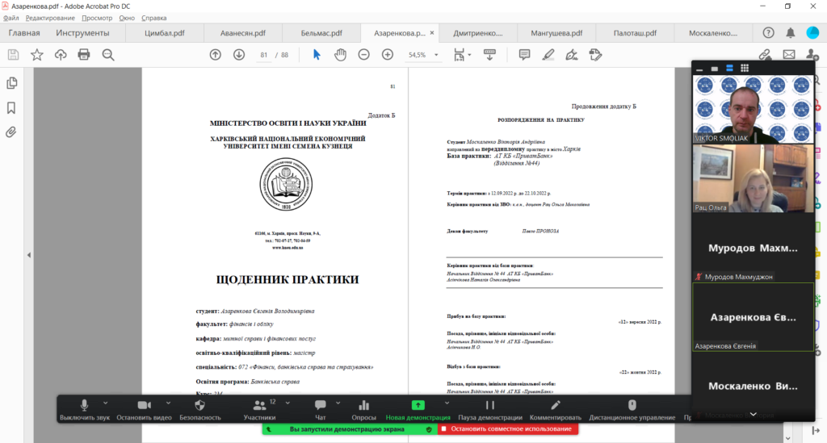827x443 pixels.
Task: Share link to the file icon
Action: click(765, 55)
